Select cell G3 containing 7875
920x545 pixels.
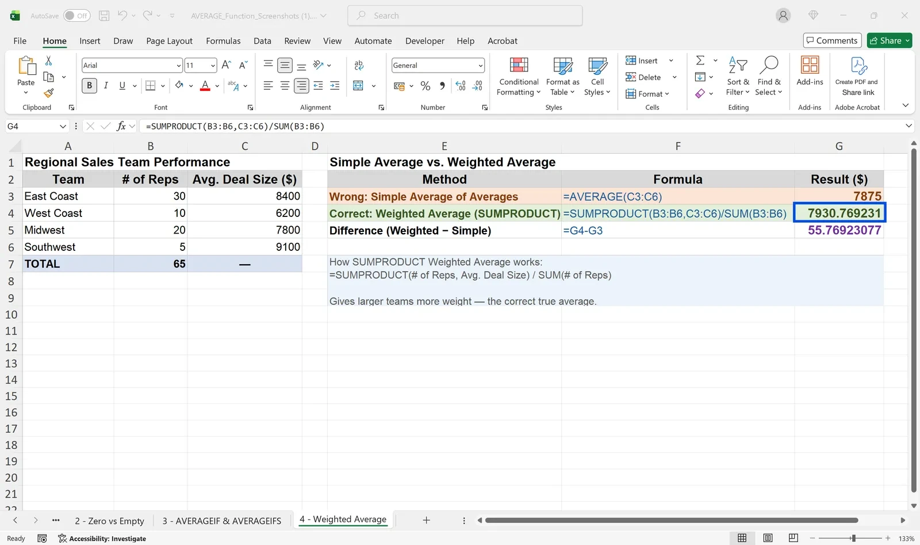click(839, 196)
